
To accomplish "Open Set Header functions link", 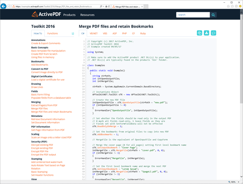I will (42, 175).
